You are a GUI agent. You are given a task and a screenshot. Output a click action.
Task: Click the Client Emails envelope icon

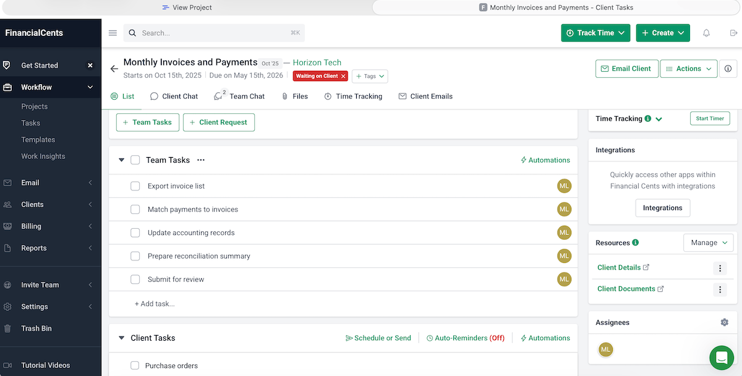(403, 96)
